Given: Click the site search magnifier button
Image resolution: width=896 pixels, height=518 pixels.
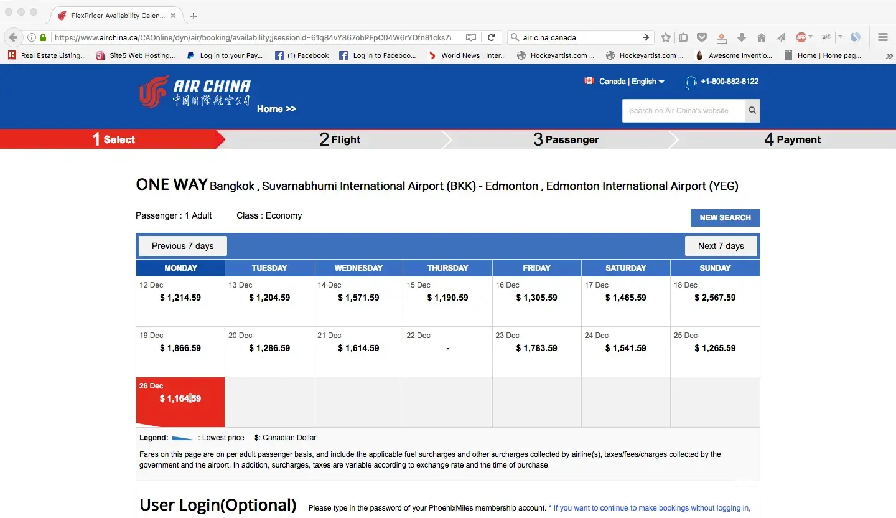Looking at the screenshot, I should pyautogui.click(x=752, y=111).
